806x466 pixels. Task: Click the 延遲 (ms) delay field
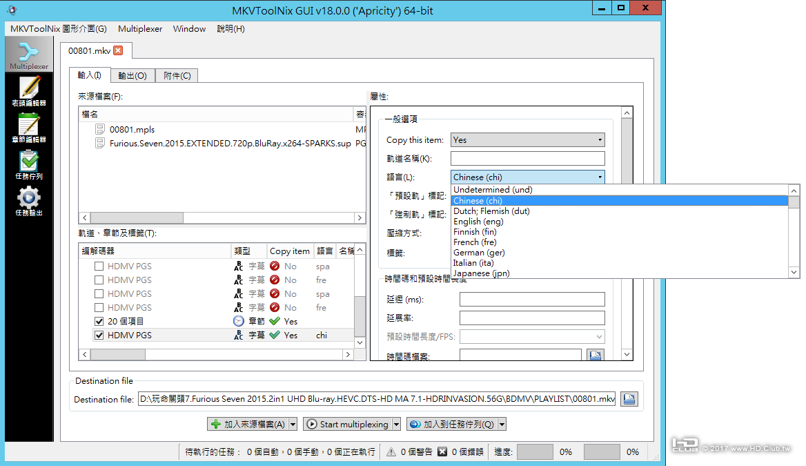click(x=532, y=300)
